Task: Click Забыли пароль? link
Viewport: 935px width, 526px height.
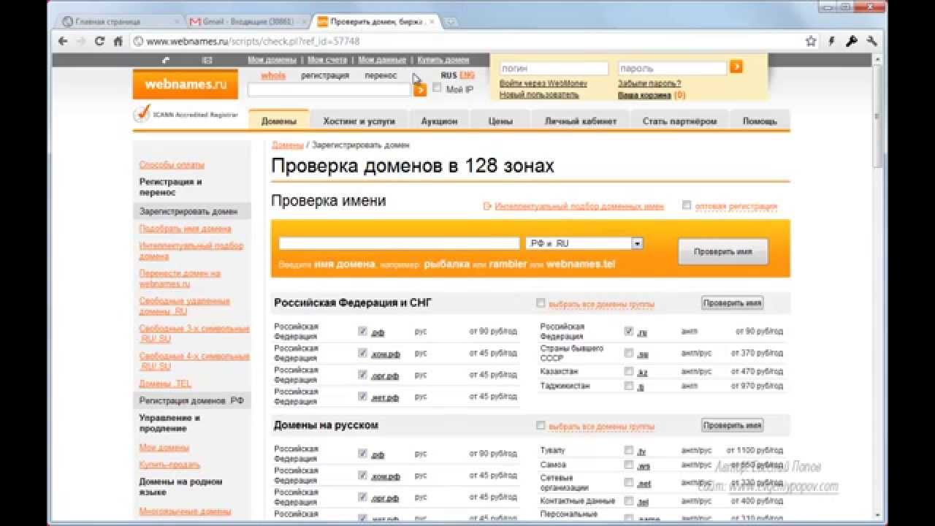Action: click(649, 83)
